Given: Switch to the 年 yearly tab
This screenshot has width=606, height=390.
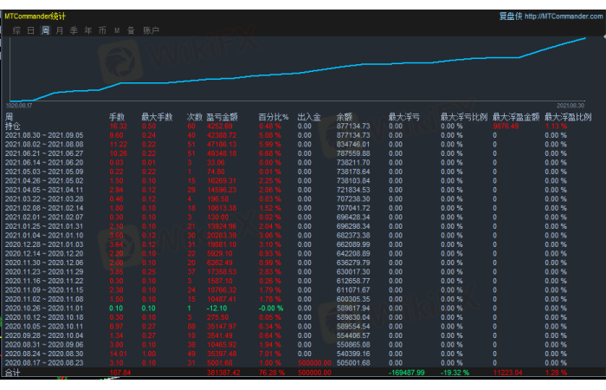Looking at the screenshot, I should [88, 30].
